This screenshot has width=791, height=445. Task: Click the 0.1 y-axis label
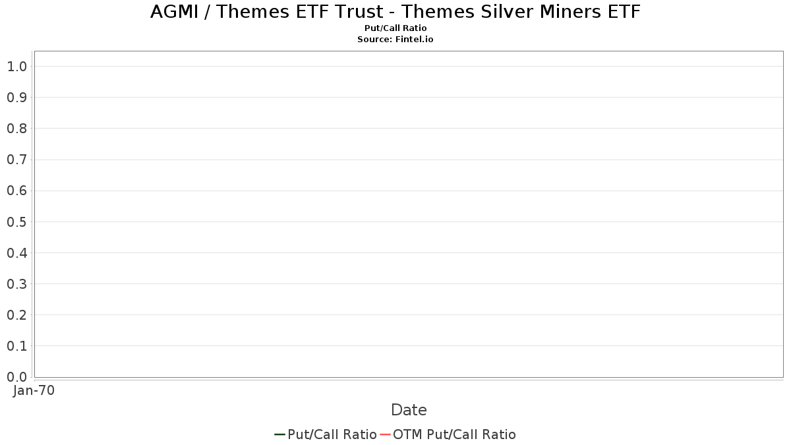tap(16, 345)
